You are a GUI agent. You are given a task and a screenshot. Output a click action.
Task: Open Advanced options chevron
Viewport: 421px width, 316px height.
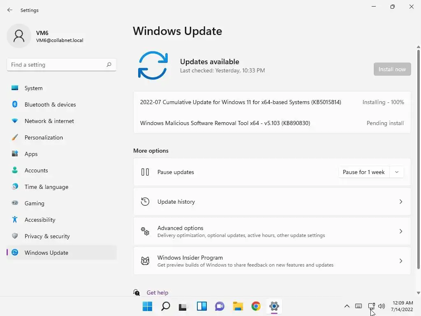pos(400,231)
